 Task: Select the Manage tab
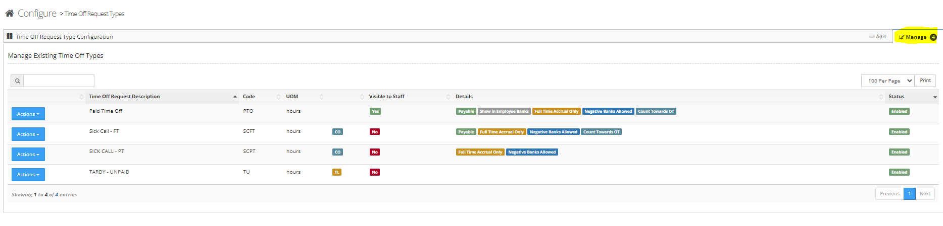pyautogui.click(x=917, y=37)
